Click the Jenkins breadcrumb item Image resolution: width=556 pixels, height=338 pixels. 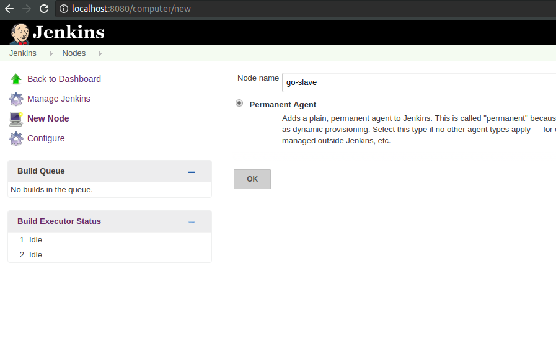click(23, 53)
